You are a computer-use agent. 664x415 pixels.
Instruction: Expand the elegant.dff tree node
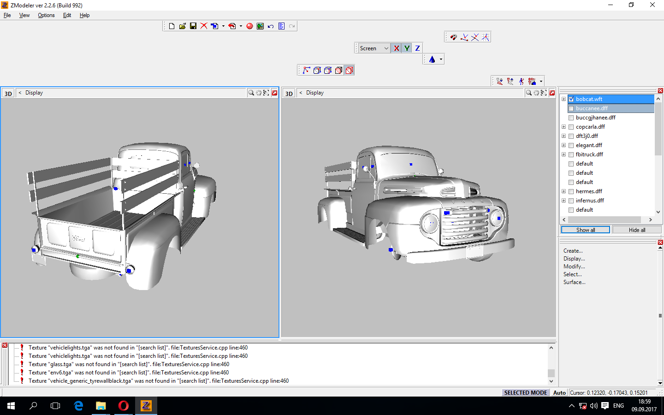pyautogui.click(x=563, y=145)
